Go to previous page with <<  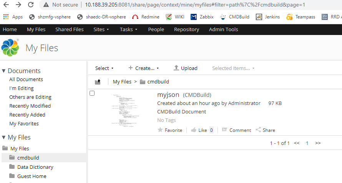[297, 143]
